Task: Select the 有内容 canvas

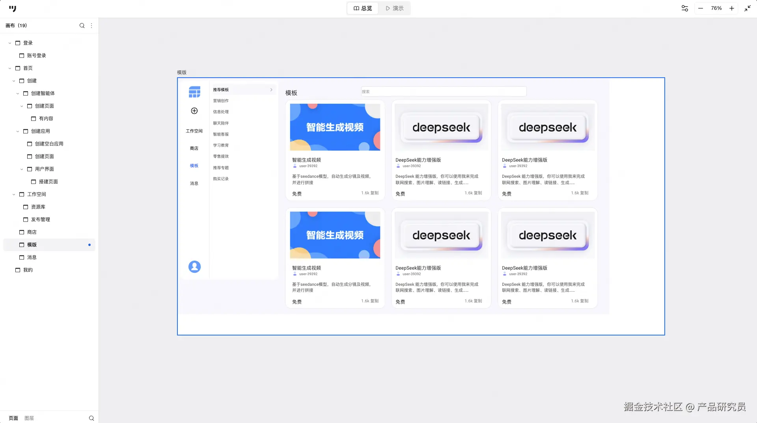Action: pyautogui.click(x=49, y=119)
